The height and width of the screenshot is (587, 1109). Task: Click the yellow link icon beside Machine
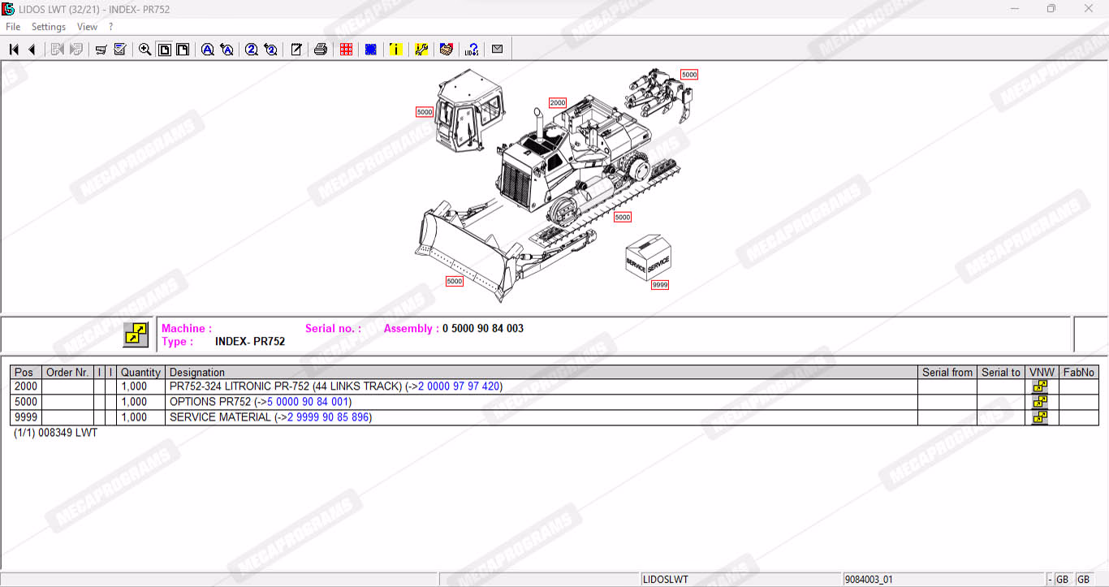[136, 335]
